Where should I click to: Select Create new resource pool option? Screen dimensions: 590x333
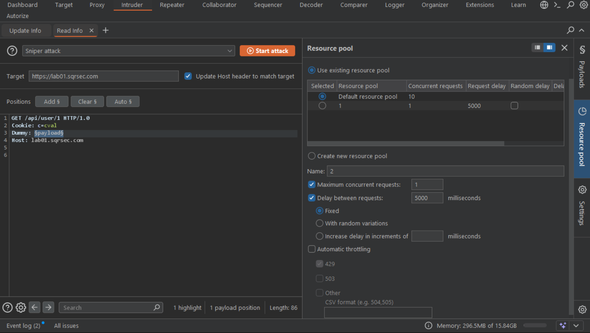pyautogui.click(x=312, y=156)
